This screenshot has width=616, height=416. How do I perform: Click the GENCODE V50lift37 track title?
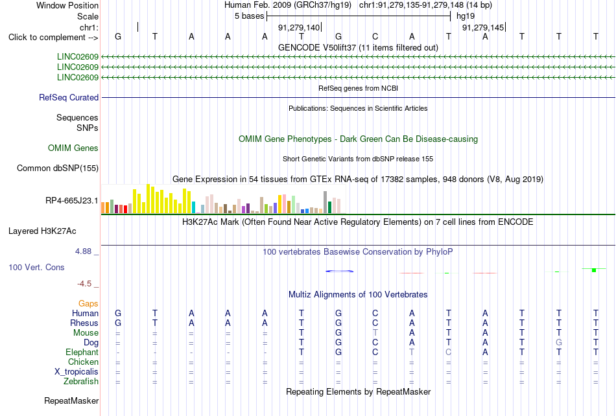pyautogui.click(x=358, y=47)
